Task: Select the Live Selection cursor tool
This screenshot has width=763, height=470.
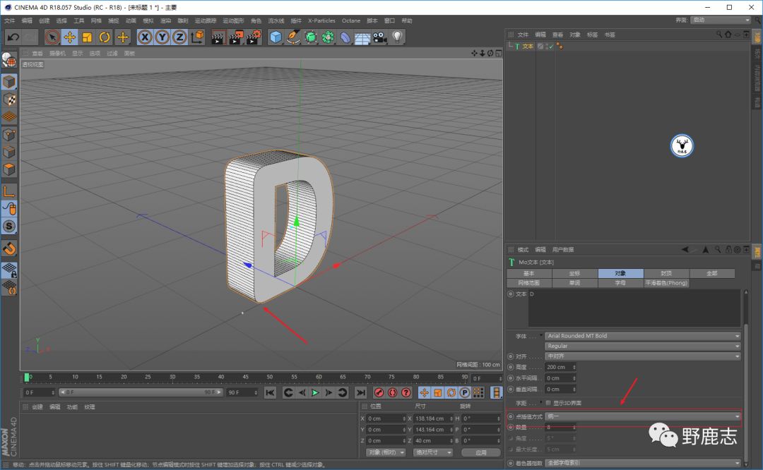Action: click(52, 37)
